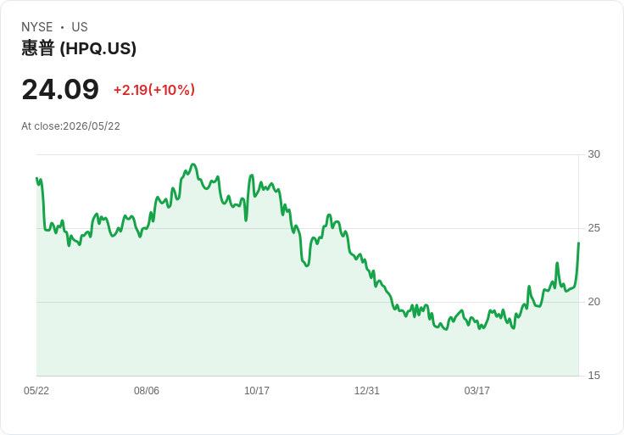
Task: Click the US market label
Action: click(x=80, y=27)
